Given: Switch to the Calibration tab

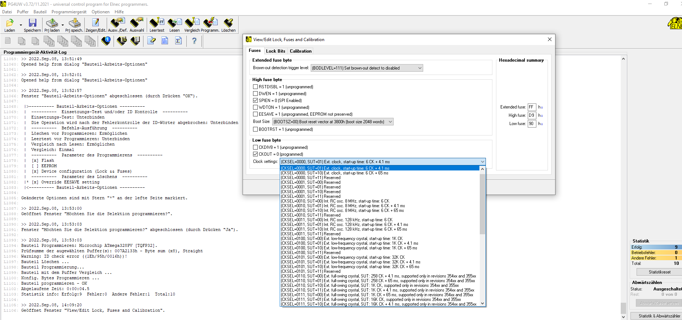Looking at the screenshot, I should point(300,51).
